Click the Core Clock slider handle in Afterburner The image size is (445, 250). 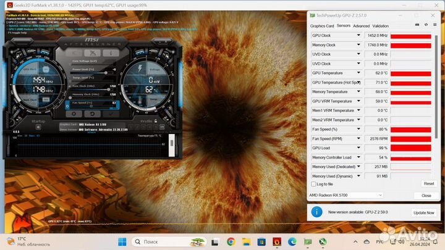point(108,90)
